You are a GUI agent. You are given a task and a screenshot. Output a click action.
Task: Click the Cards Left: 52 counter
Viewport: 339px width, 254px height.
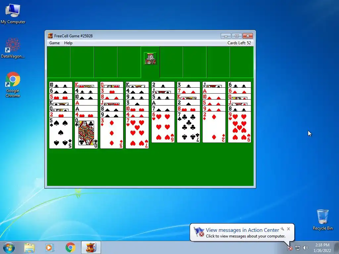point(239,43)
